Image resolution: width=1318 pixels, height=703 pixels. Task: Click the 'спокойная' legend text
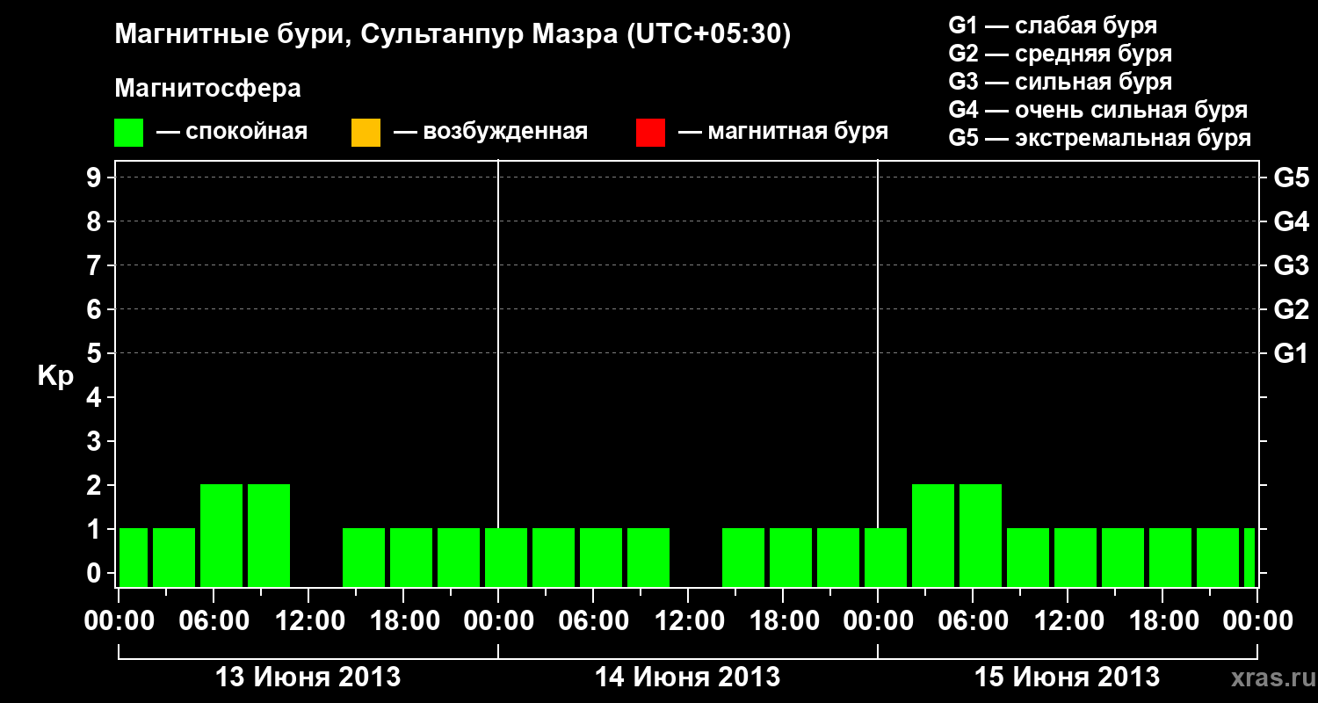click(x=247, y=133)
